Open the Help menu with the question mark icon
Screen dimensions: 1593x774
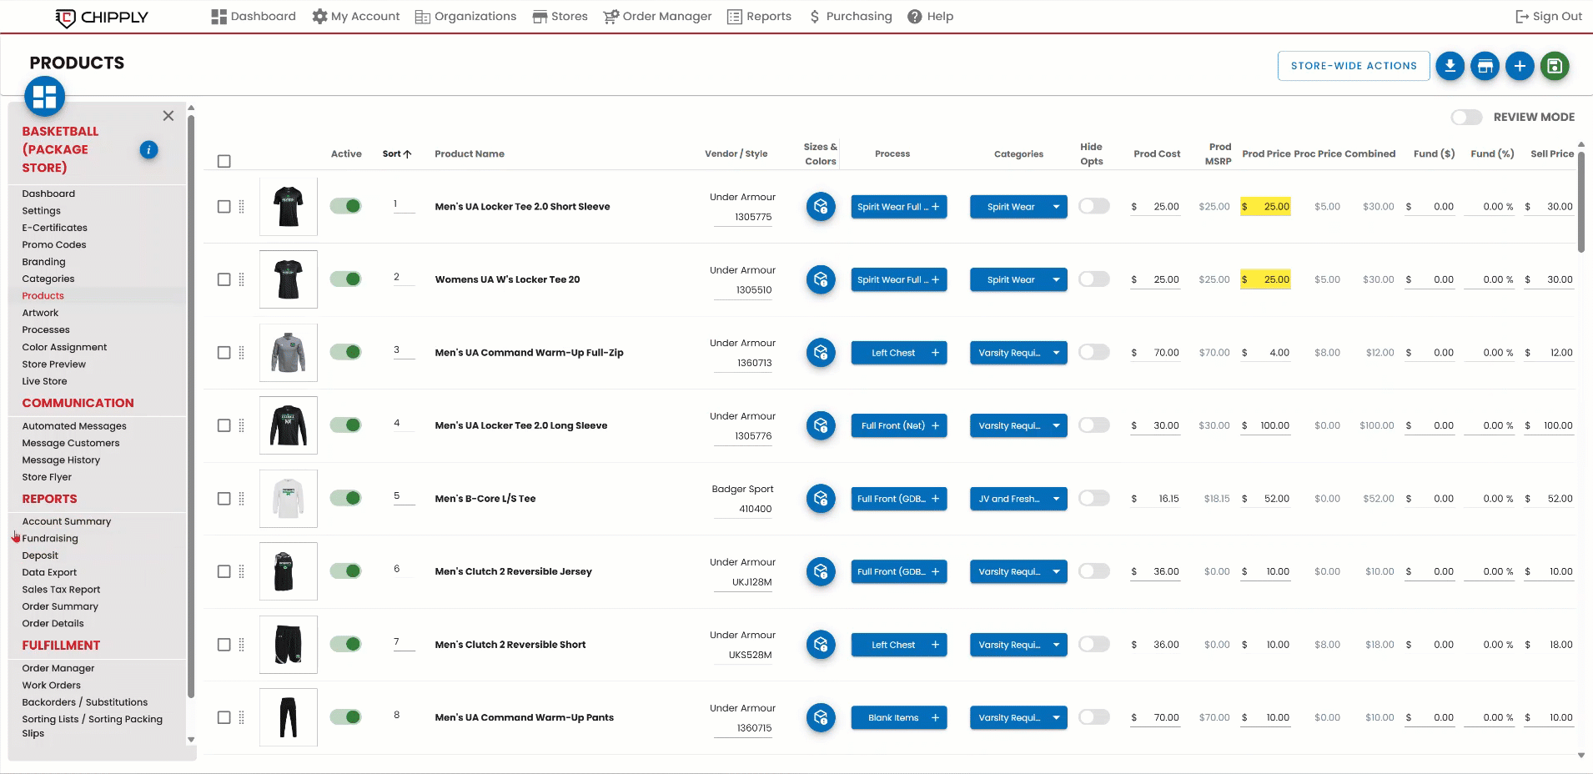click(913, 16)
